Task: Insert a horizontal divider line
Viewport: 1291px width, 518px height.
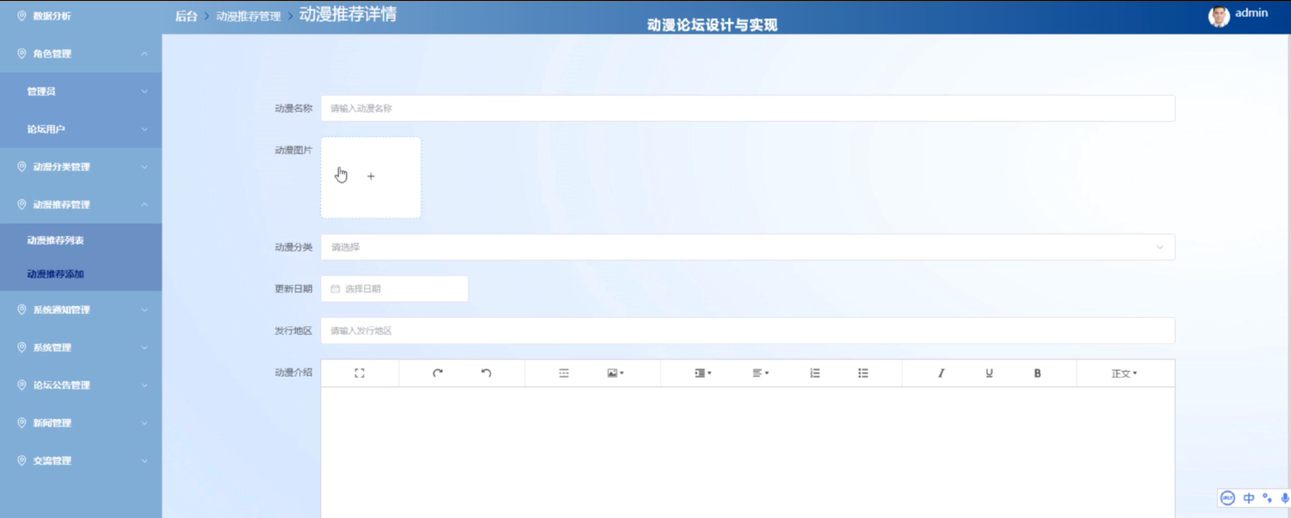Action: [564, 373]
